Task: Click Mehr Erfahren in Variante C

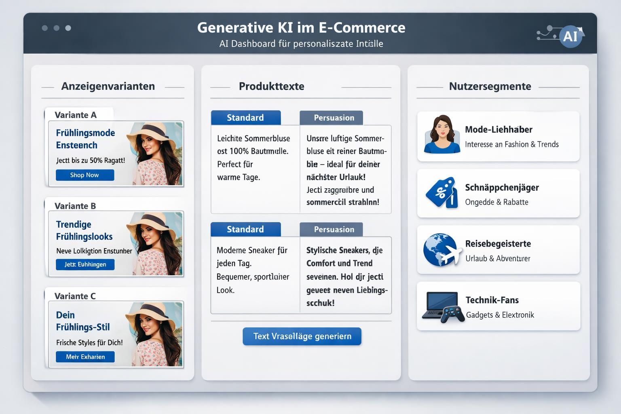Action: pyautogui.click(x=84, y=357)
